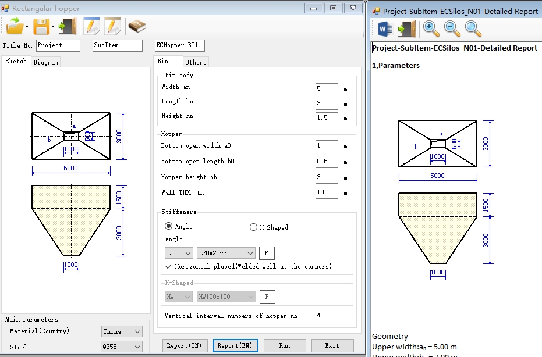This screenshot has width=542, height=357.
Task: Click the Hopper height hh field
Action: click(x=327, y=177)
